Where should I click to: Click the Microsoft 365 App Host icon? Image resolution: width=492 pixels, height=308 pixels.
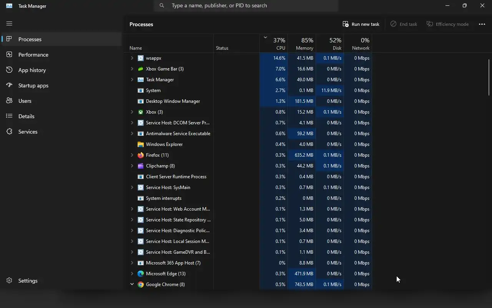(x=141, y=263)
